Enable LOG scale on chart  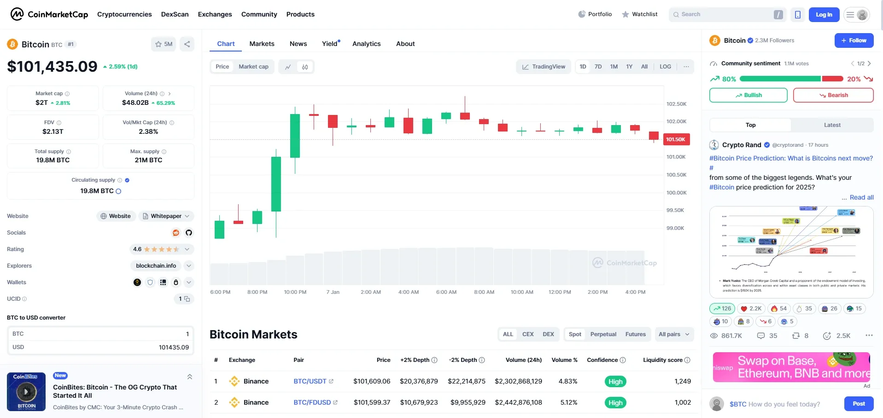665,67
